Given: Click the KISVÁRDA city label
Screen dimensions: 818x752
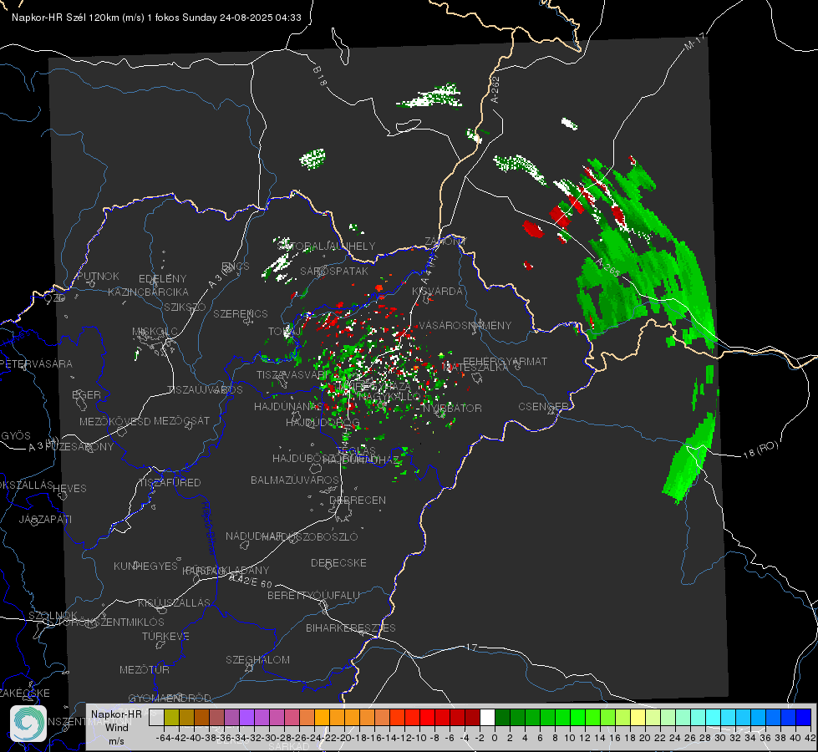Looking at the screenshot, I should coord(437,292).
